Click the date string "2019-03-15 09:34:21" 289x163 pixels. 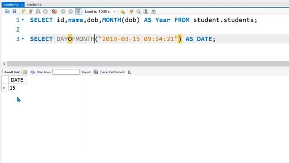pyautogui.click(x=138, y=39)
